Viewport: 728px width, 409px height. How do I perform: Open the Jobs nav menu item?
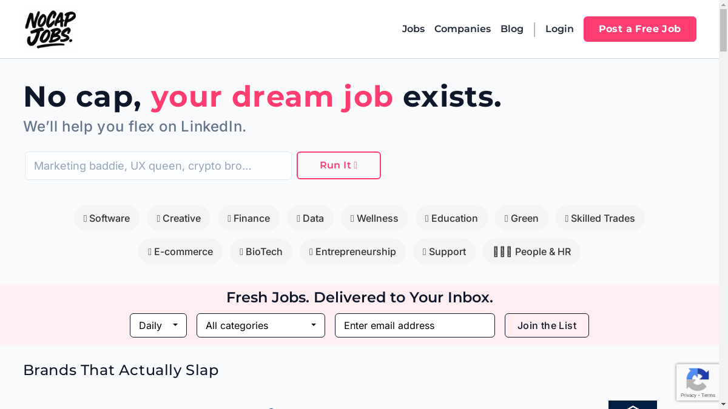pyautogui.click(x=413, y=29)
